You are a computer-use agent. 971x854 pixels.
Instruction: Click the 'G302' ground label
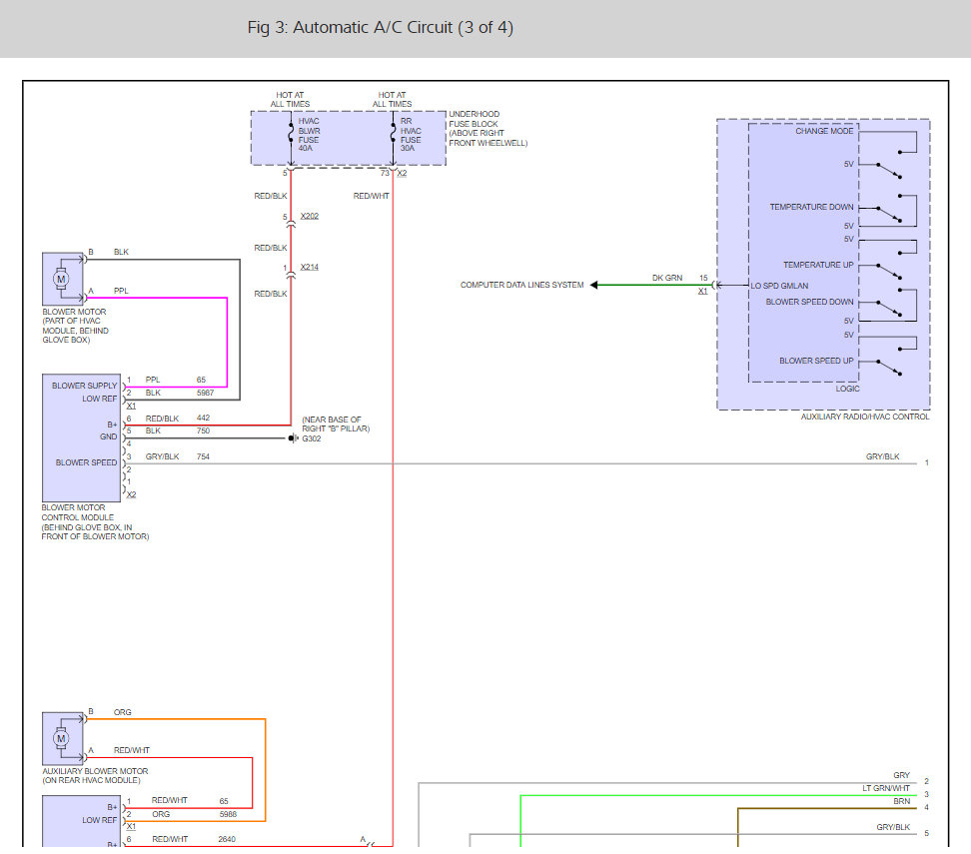point(312,438)
